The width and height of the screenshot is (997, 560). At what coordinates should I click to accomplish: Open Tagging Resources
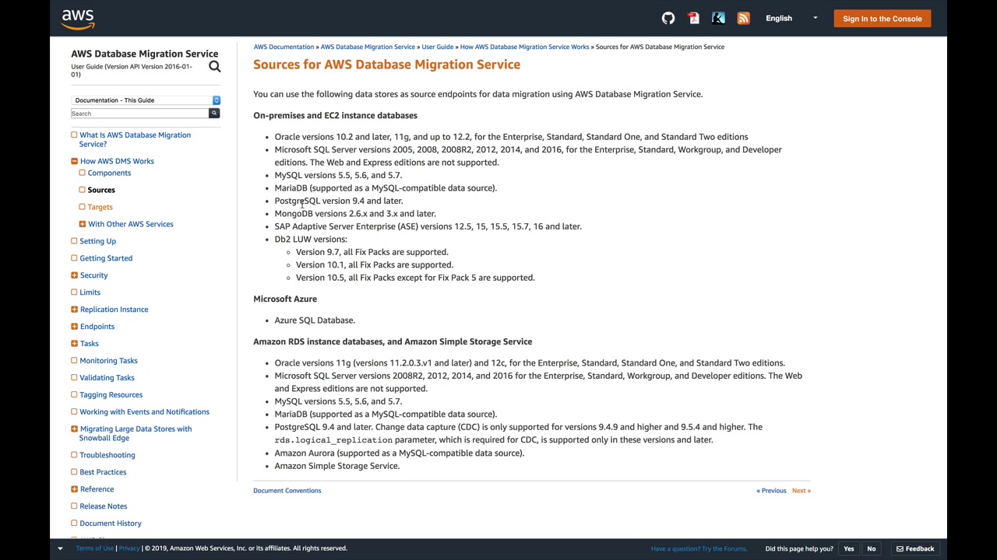pos(111,395)
